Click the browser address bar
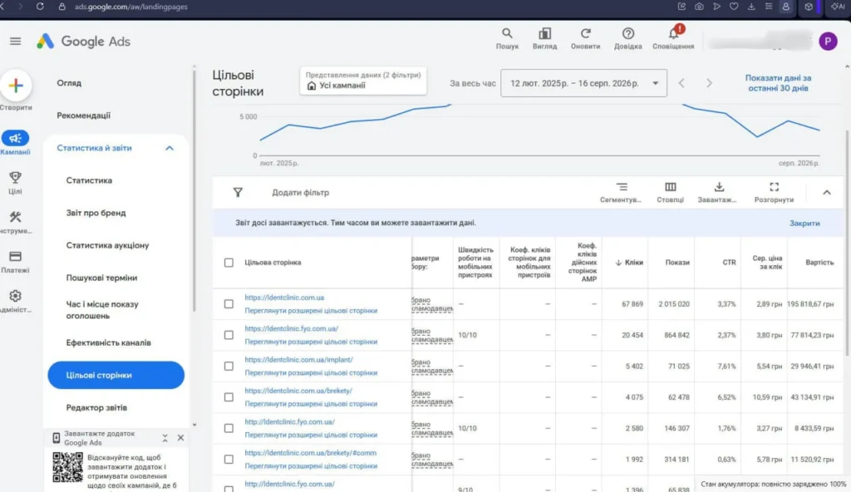 (x=130, y=7)
